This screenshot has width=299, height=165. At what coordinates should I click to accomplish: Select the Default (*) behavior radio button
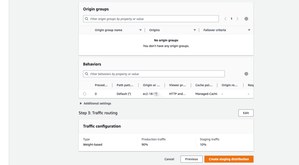[85, 94]
